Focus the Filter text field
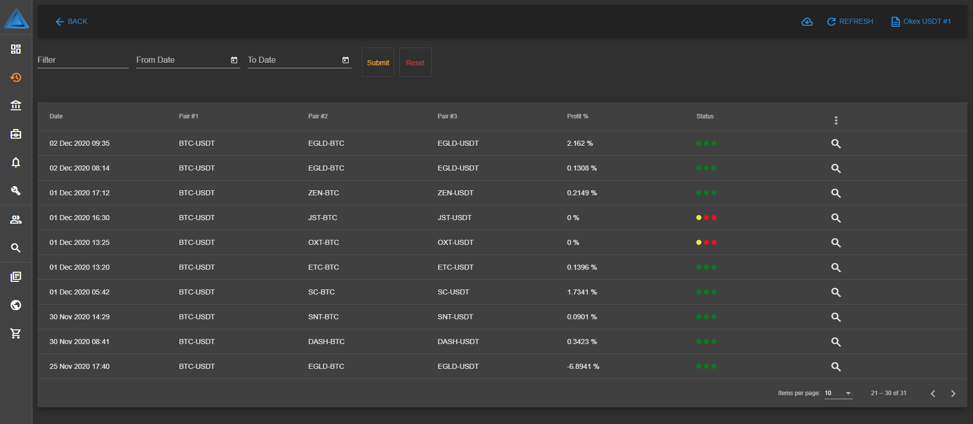 (x=83, y=60)
